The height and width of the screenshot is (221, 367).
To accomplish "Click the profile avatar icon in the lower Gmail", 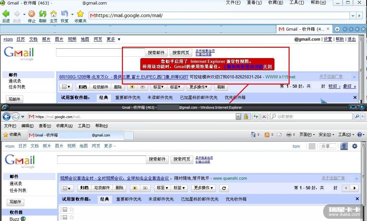I will (x=344, y=146).
